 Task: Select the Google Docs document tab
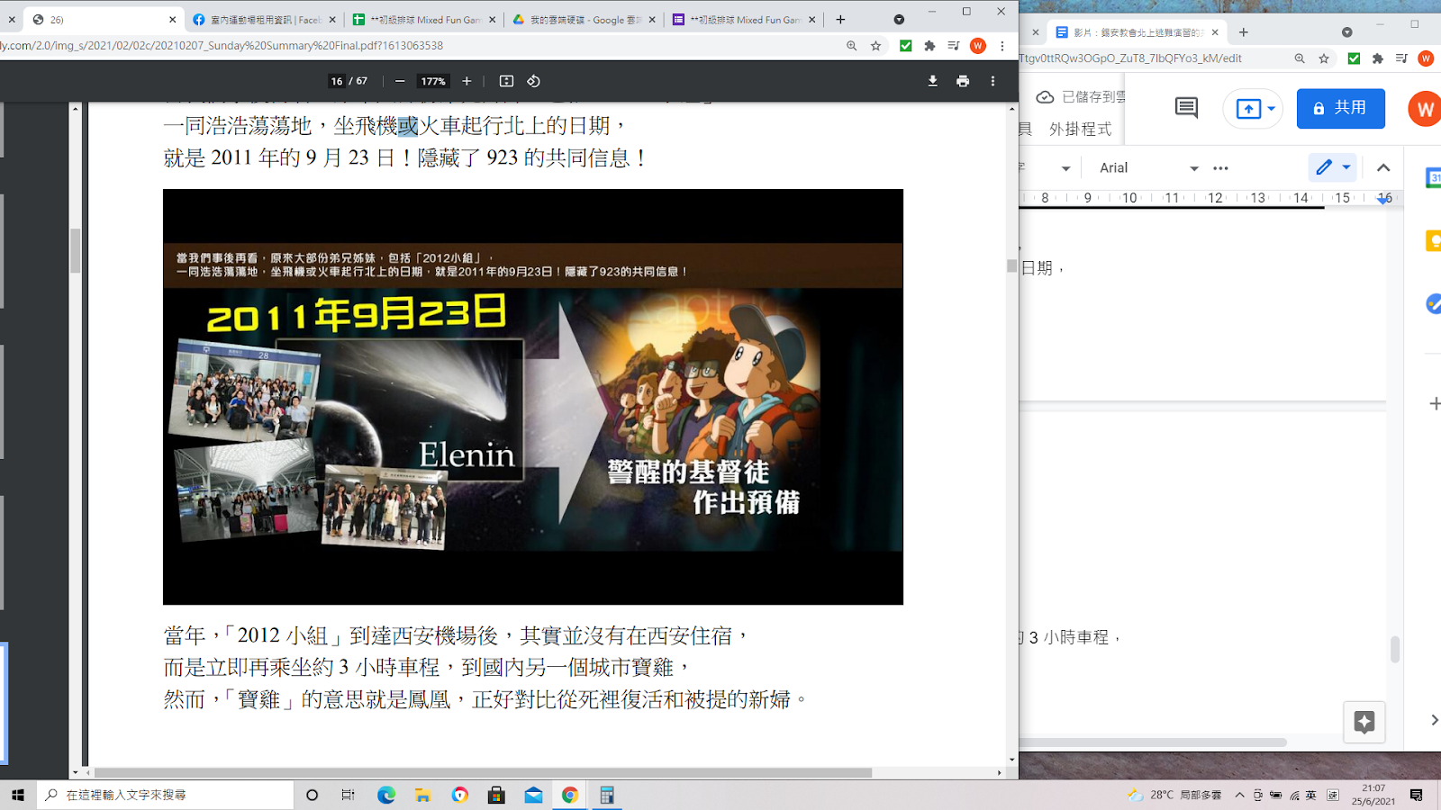tap(1137, 32)
